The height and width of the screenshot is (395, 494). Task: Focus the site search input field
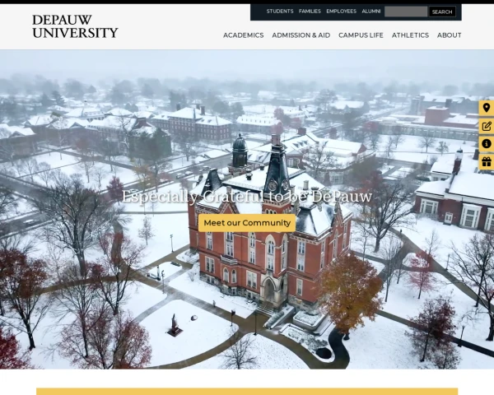point(406,12)
